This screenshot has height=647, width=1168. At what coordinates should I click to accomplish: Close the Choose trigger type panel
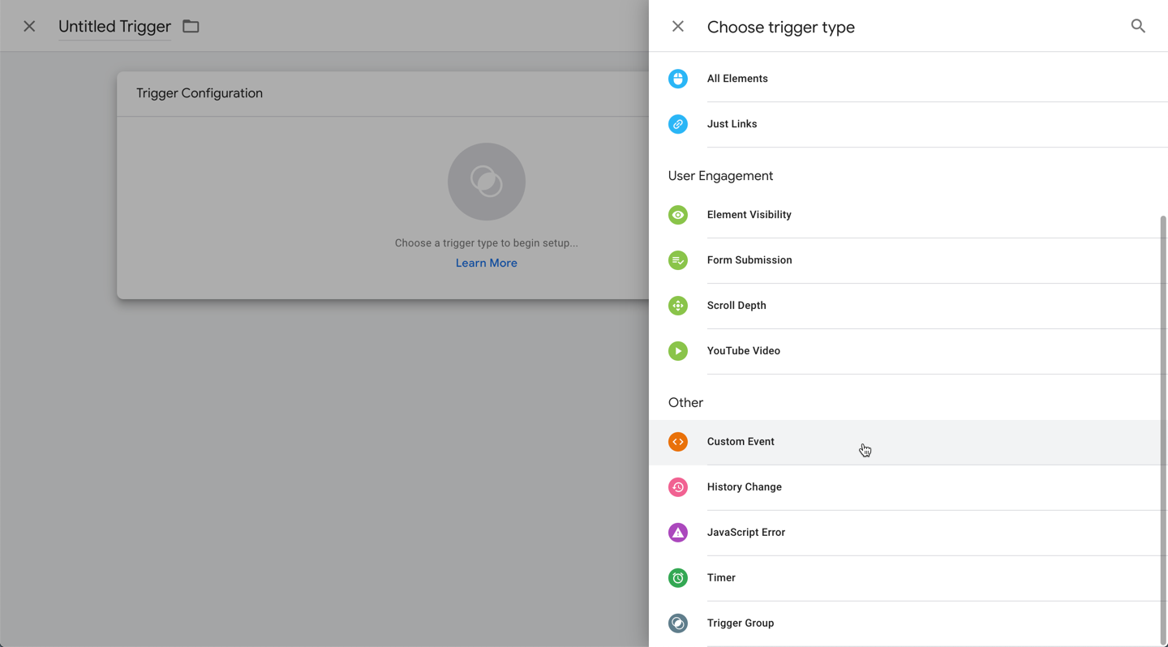[677, 26]
